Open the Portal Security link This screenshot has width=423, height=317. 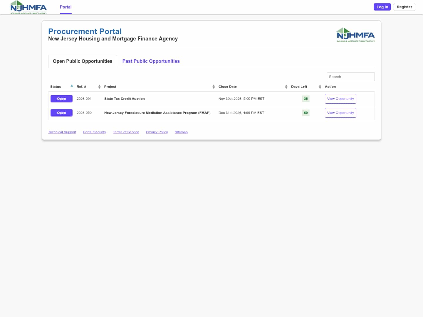coord(94,132)
